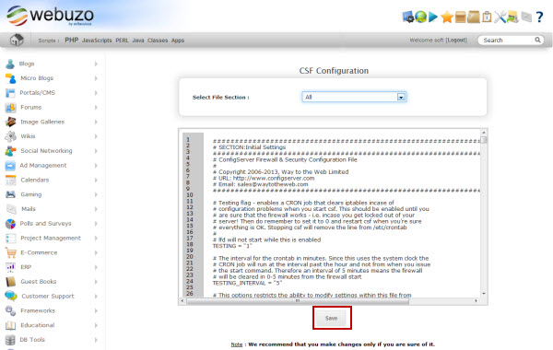The image size is (553, 350).
Task: Expand the Frameworks category arrow
Action: tap(96, 311)
